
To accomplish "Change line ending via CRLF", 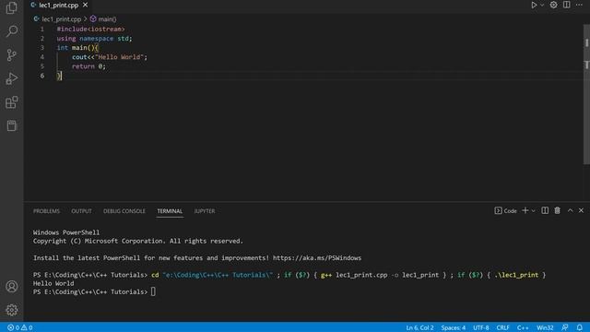I will click(502, 328).
